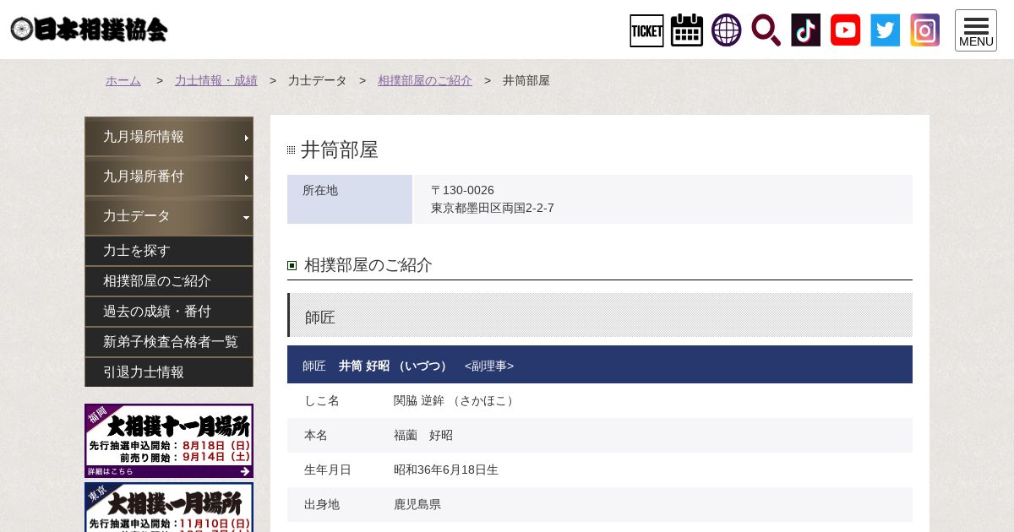The image size is (1014, 532).
Task: Click the globe language icon
Action: pos(727,30)
